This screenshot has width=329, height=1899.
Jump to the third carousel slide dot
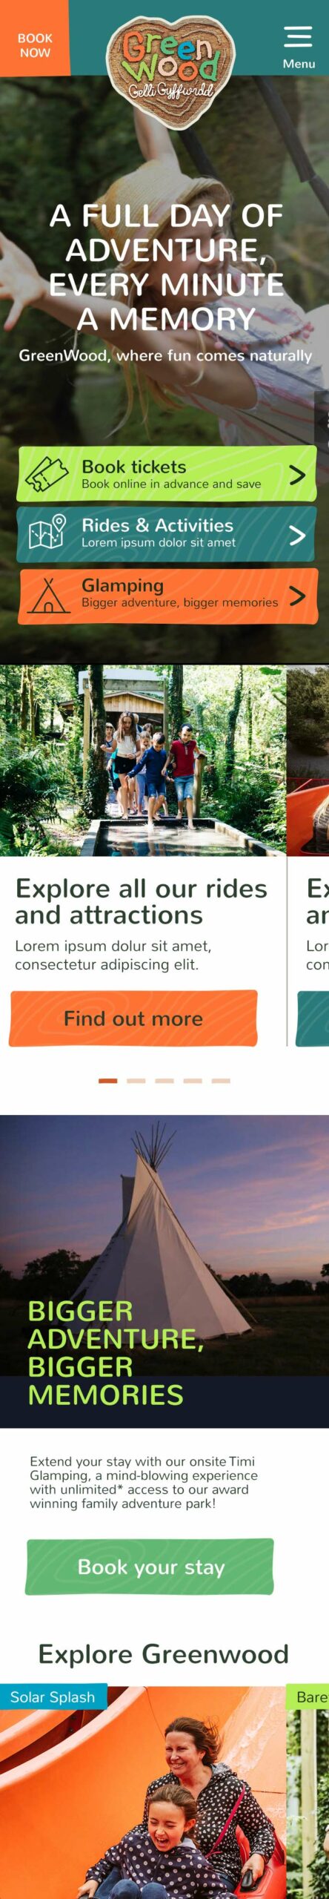[164, 1081]
